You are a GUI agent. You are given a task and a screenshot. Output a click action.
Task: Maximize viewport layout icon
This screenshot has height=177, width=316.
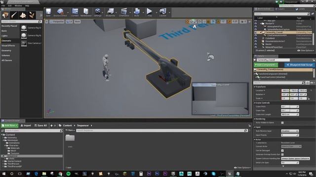[x=249, y=22]
